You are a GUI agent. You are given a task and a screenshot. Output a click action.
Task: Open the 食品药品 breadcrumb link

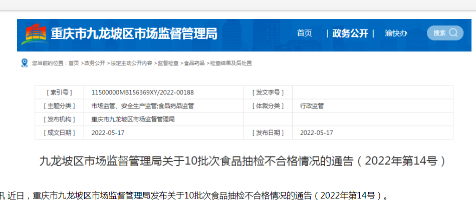(x=194, y=63)
